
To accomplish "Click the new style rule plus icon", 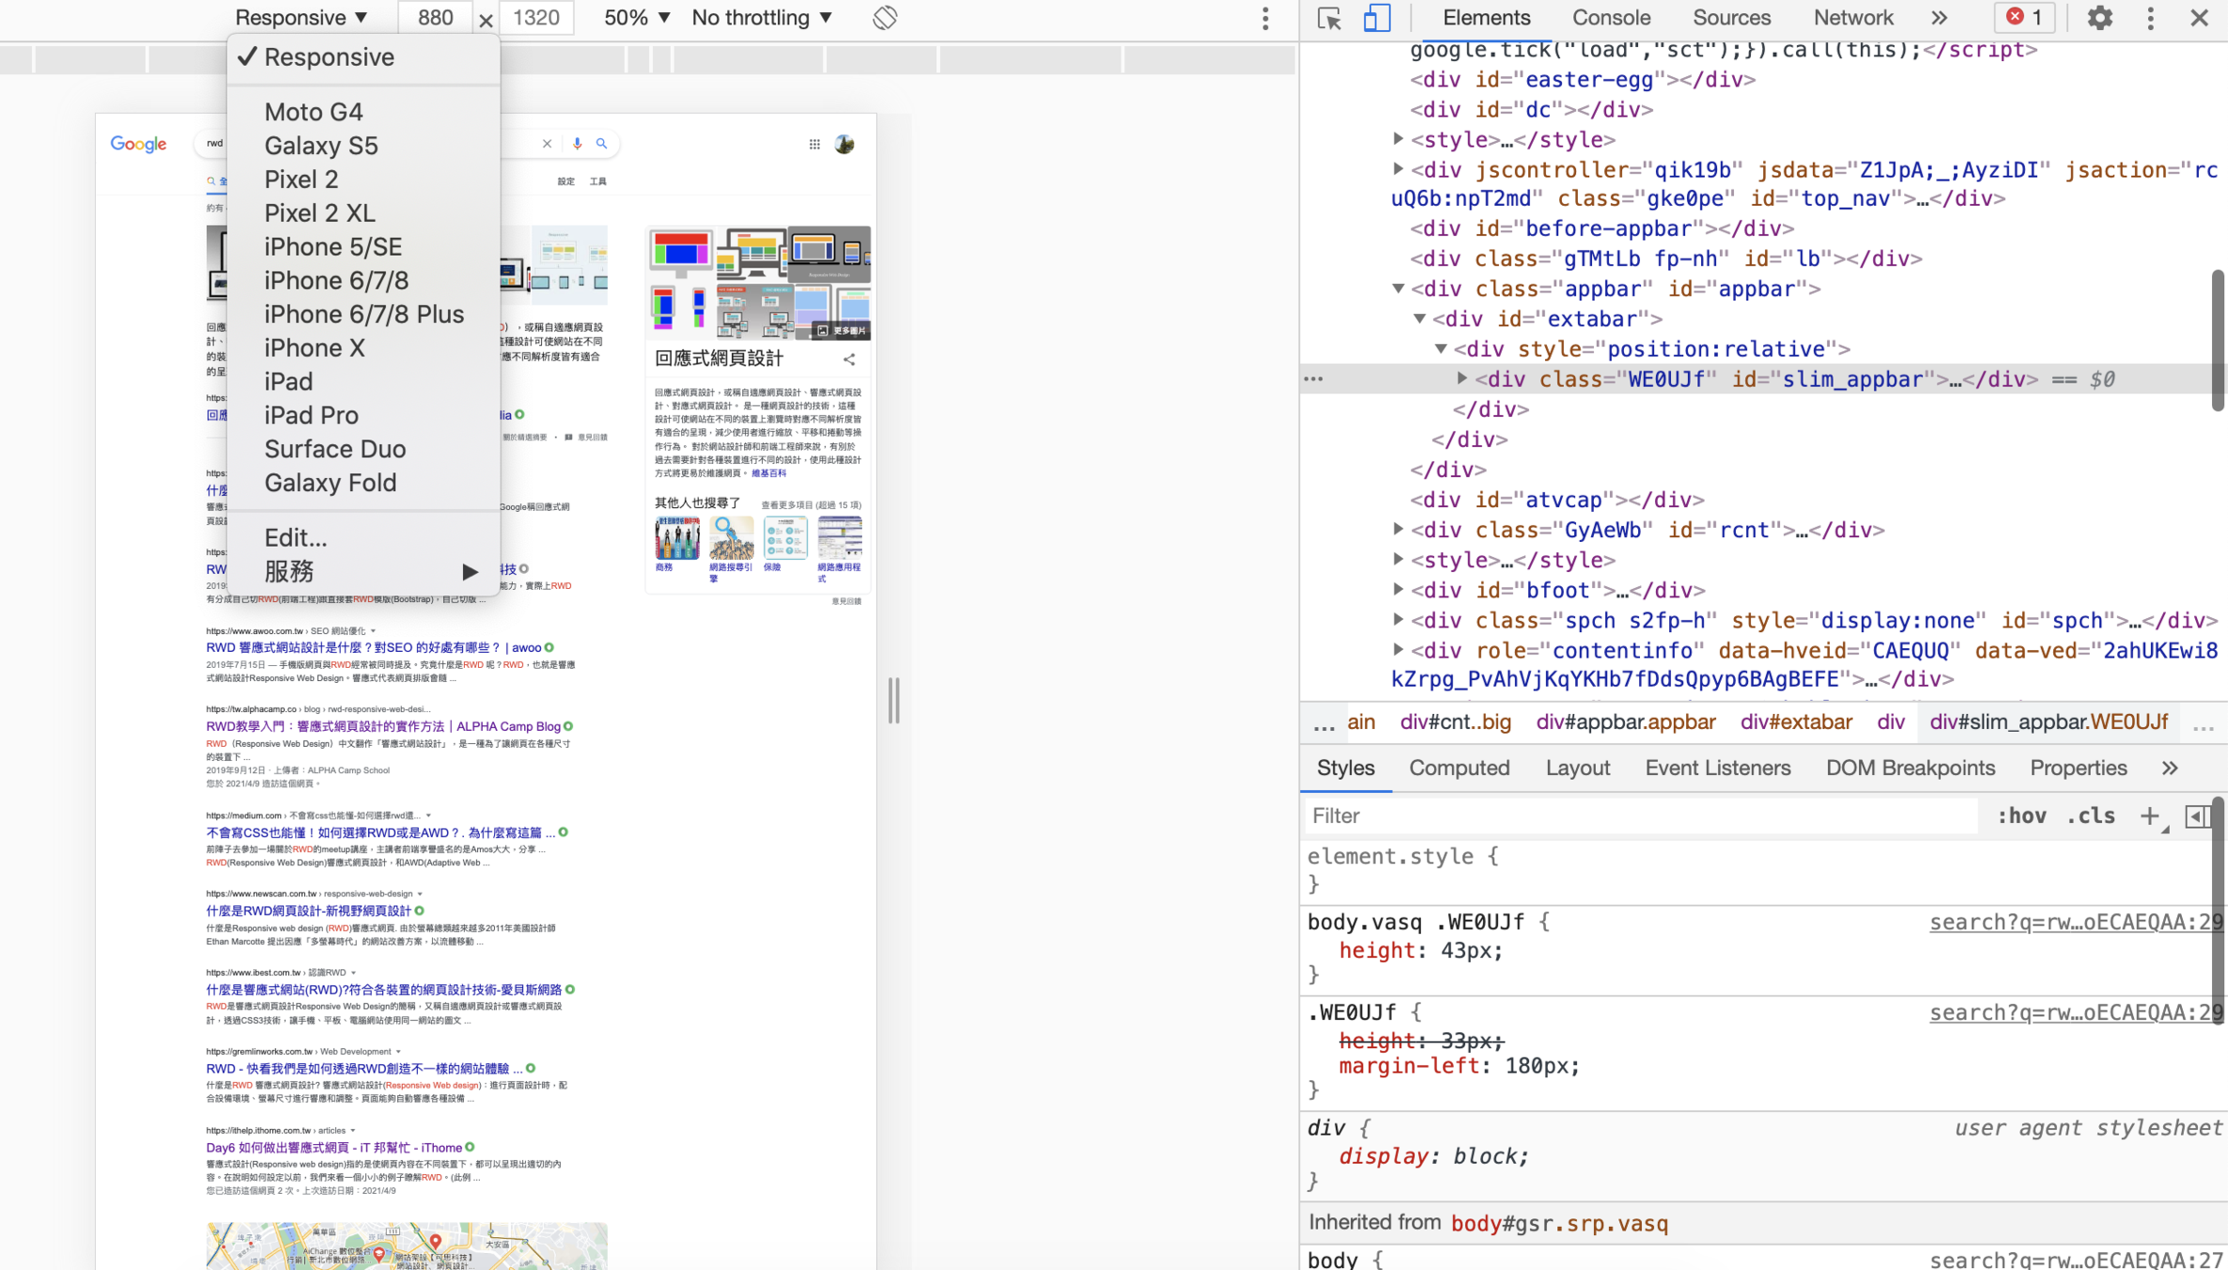I will (2149, 816).
